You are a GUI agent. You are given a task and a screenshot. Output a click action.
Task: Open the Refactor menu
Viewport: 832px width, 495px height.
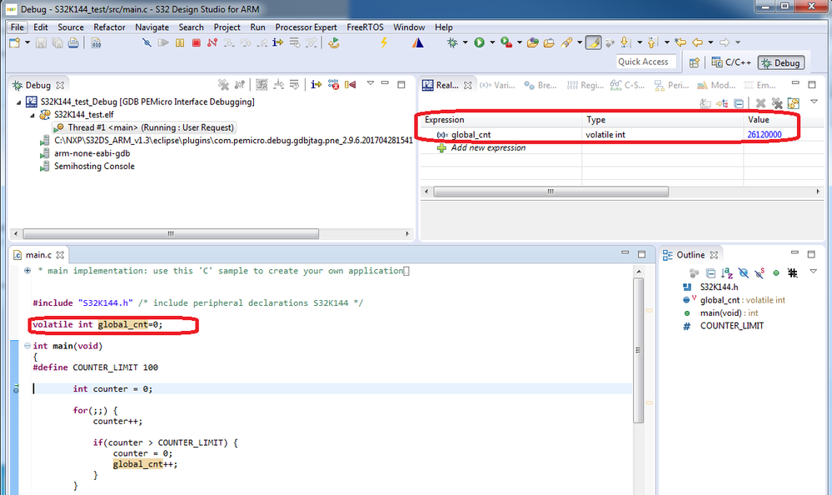(x=109, y=27)
